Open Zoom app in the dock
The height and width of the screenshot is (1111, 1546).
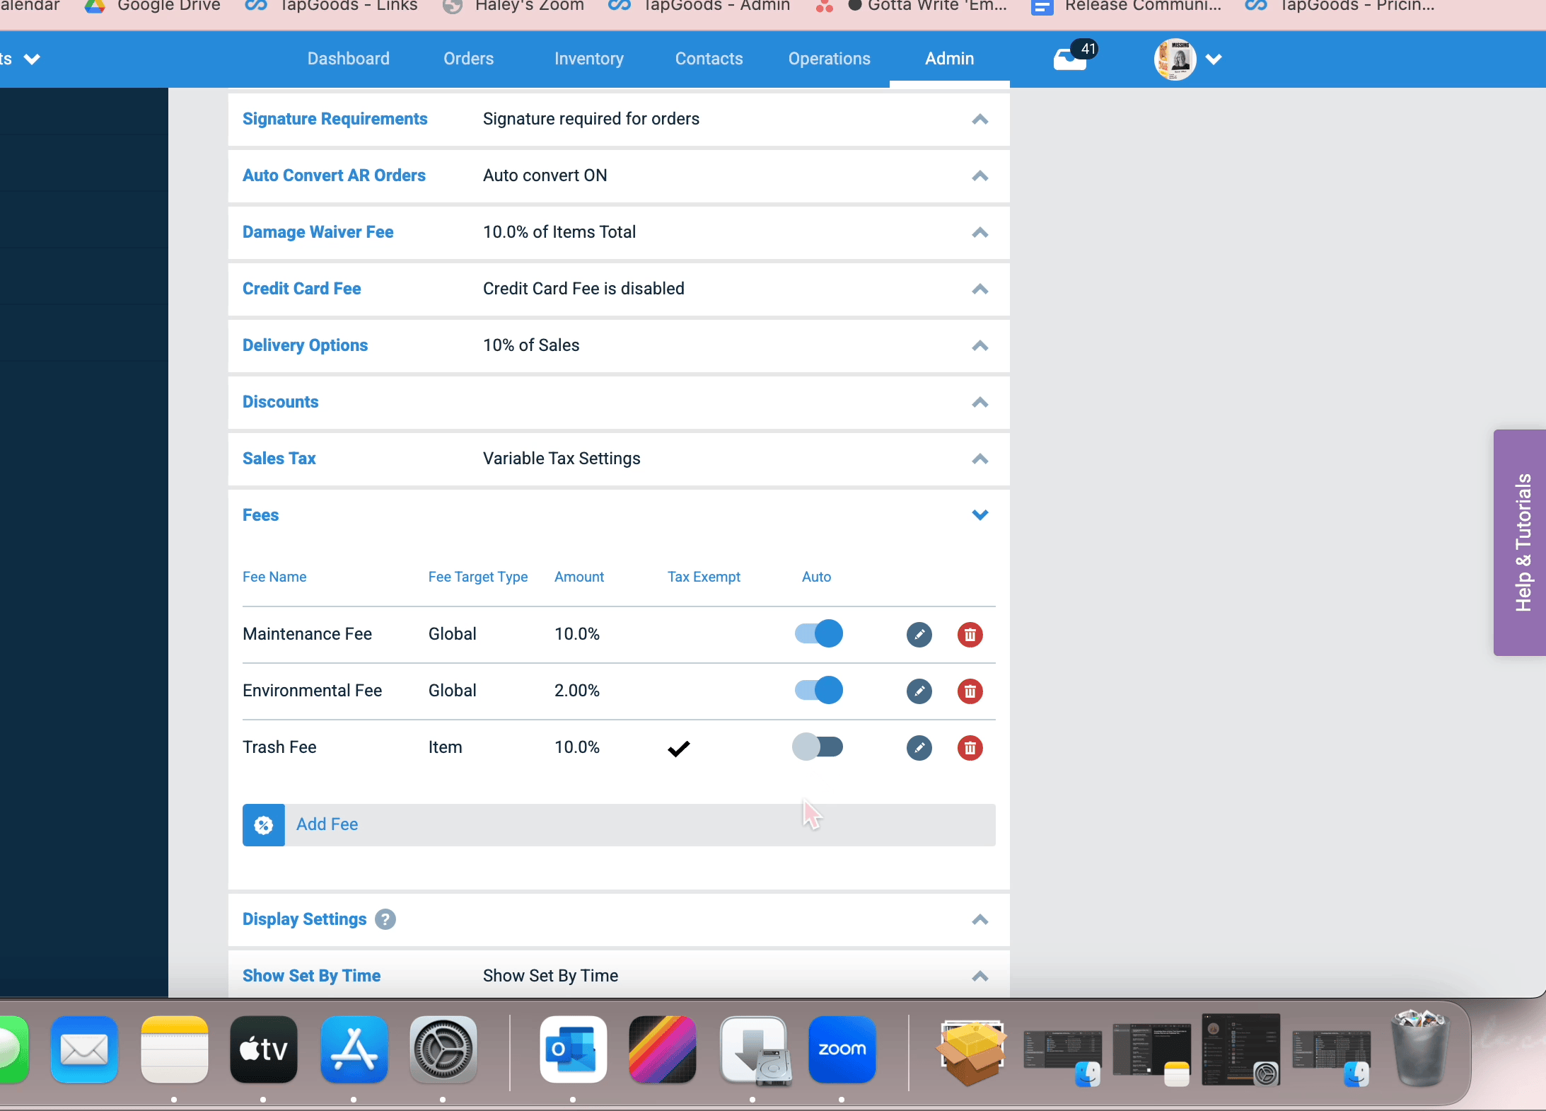click(x=842, y=1049)
